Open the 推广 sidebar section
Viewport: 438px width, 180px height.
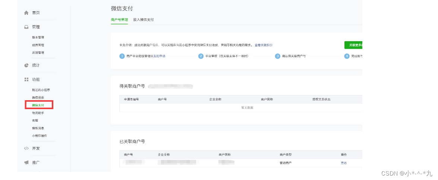pos(36,163)
